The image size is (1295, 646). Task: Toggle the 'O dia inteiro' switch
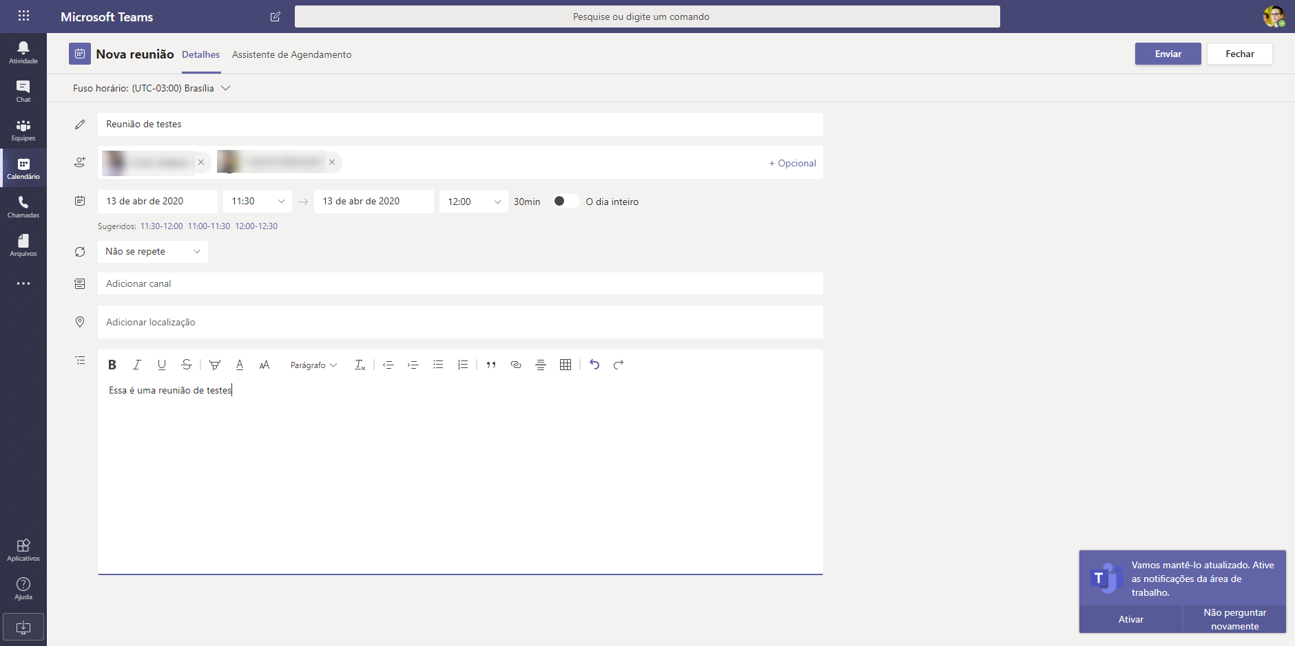click(566, 201)
